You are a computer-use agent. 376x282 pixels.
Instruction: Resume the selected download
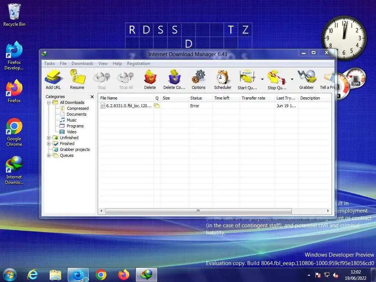(77, 79)
